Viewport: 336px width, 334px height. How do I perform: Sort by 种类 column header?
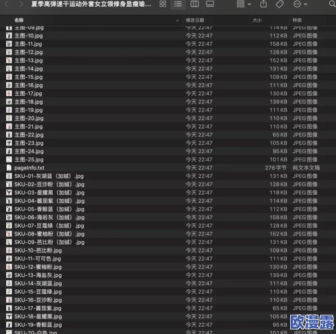point(297,20)
